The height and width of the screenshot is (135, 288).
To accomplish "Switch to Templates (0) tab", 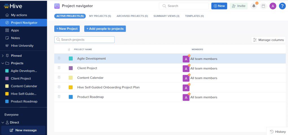I will 194,16.
